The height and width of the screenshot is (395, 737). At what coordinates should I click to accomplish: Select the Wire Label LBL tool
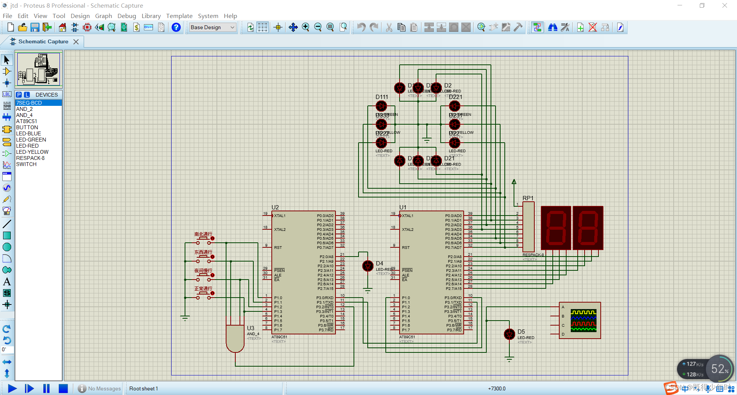[x=7, y=94]
